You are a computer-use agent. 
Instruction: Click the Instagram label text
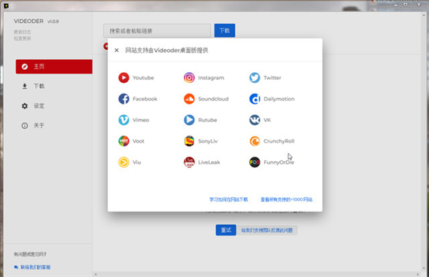[x=211, y=77]
